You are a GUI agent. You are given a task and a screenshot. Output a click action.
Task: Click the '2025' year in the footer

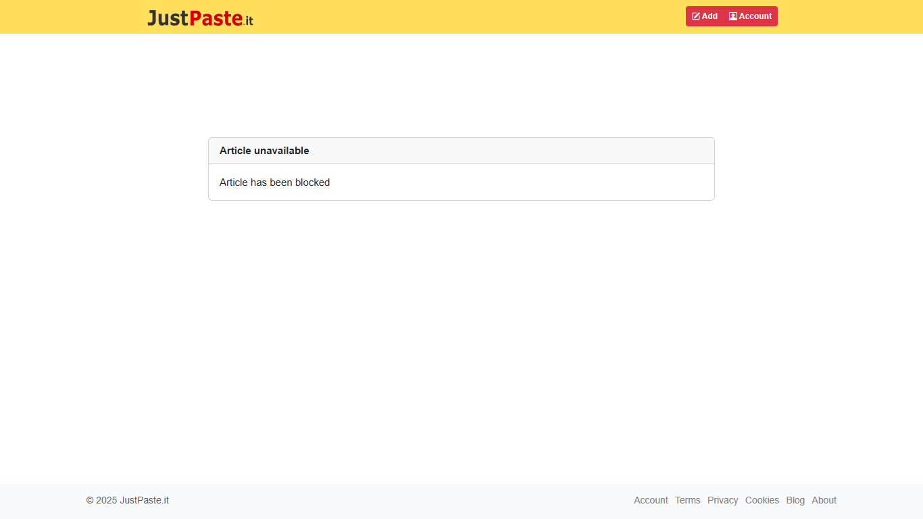[107, 500]
